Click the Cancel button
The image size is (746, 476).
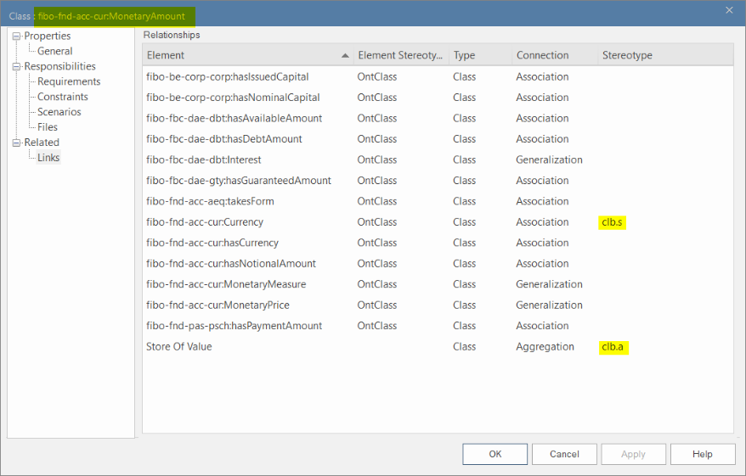[564, 454]
